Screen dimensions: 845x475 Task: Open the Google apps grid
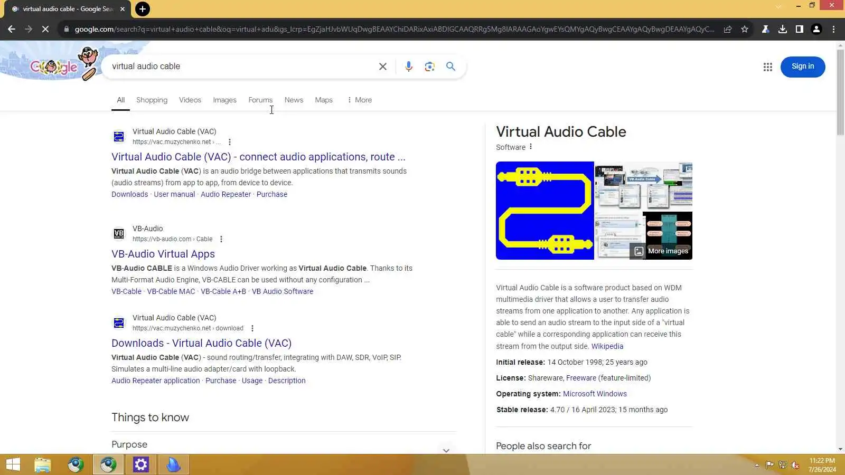[768, 67]
